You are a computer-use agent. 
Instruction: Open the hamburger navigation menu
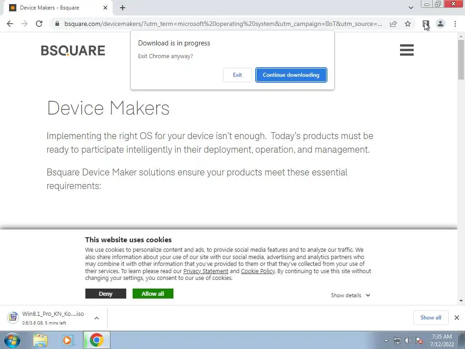coord(406,50)
